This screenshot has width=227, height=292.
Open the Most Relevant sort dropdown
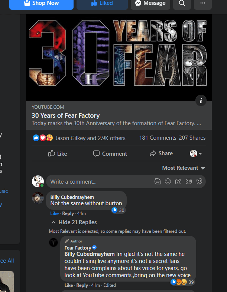[183, 168]
